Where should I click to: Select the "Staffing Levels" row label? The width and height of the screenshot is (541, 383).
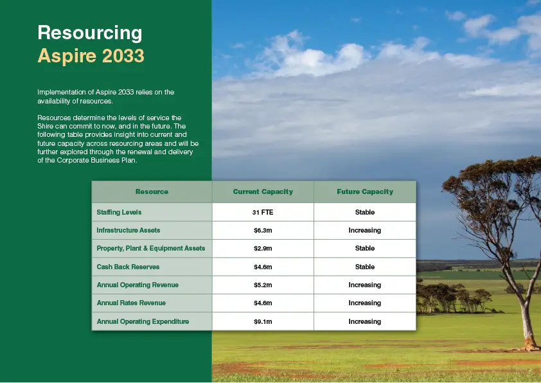click(119, 212)
